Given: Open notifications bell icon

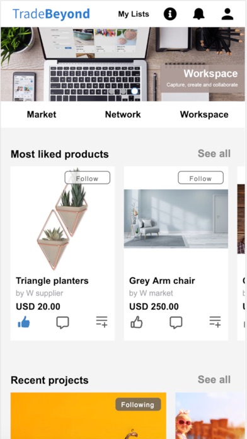Looking at the screenshot, I should point(198,14).
